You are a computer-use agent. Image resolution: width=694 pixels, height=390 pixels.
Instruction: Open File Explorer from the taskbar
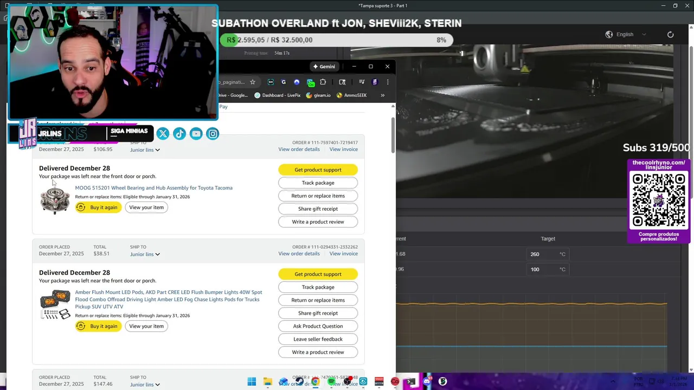tap(268, 381)
